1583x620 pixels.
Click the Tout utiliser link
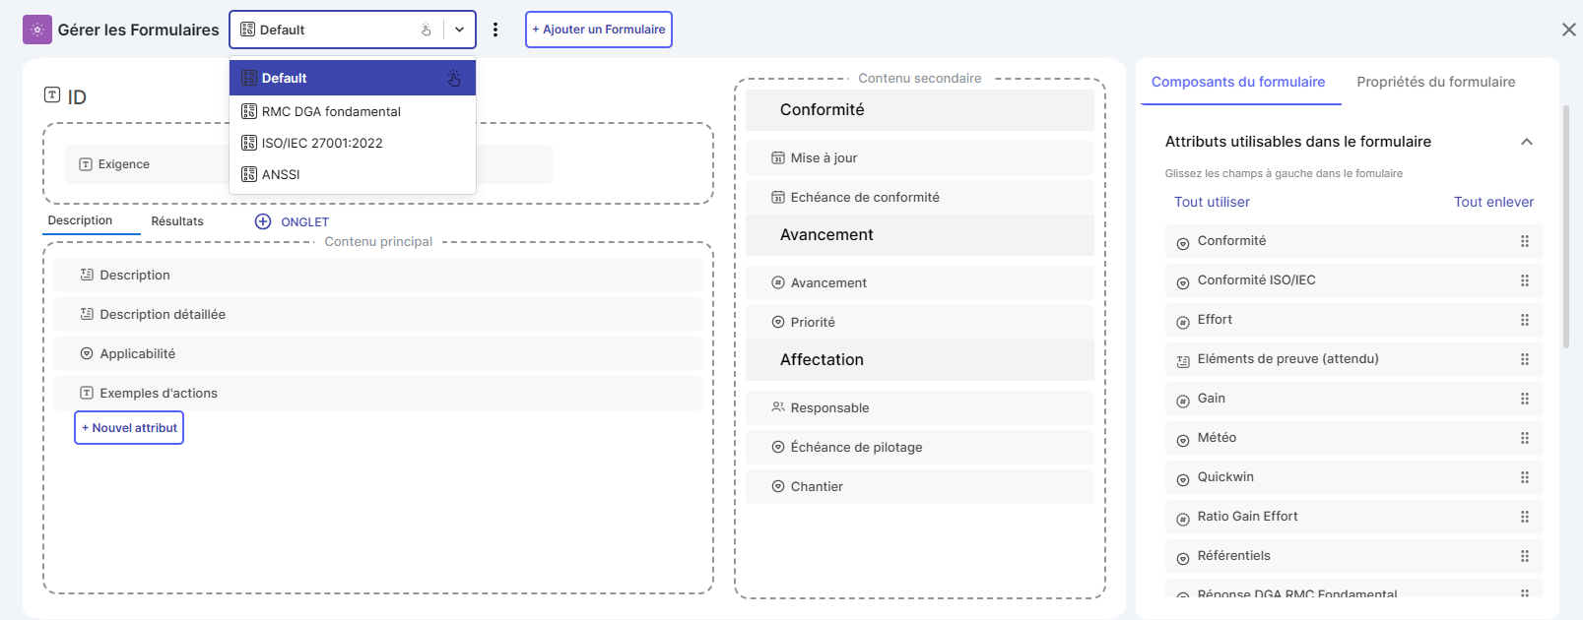click(1212, 202)
